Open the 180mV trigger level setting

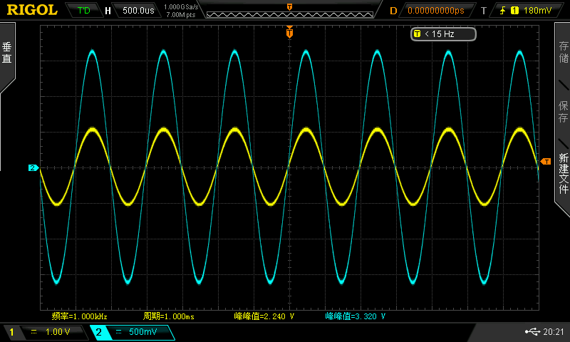click(x=537, y=11)
